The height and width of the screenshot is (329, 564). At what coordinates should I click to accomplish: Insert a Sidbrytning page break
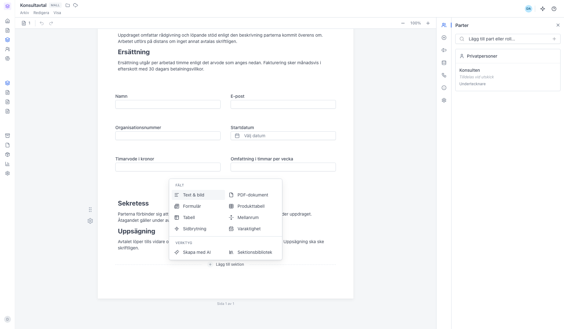[198, 229]
